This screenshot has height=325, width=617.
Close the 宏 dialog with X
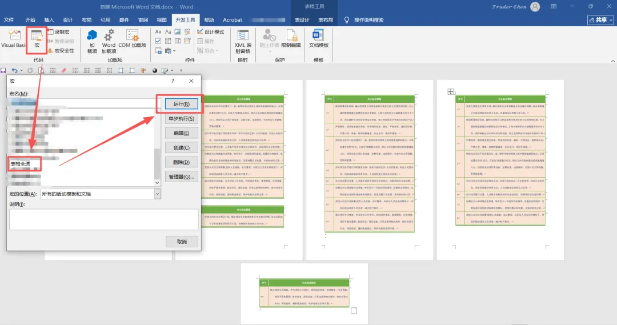191,81
